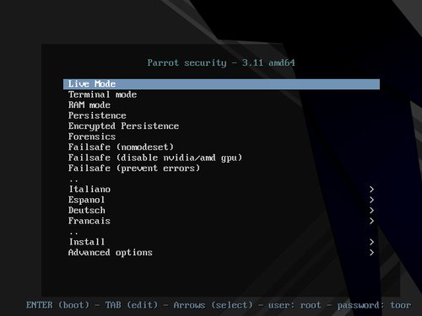Expand chevron arrow beside Espanol
The width and height of the screenshot is (422, 316).
point(371,200)
